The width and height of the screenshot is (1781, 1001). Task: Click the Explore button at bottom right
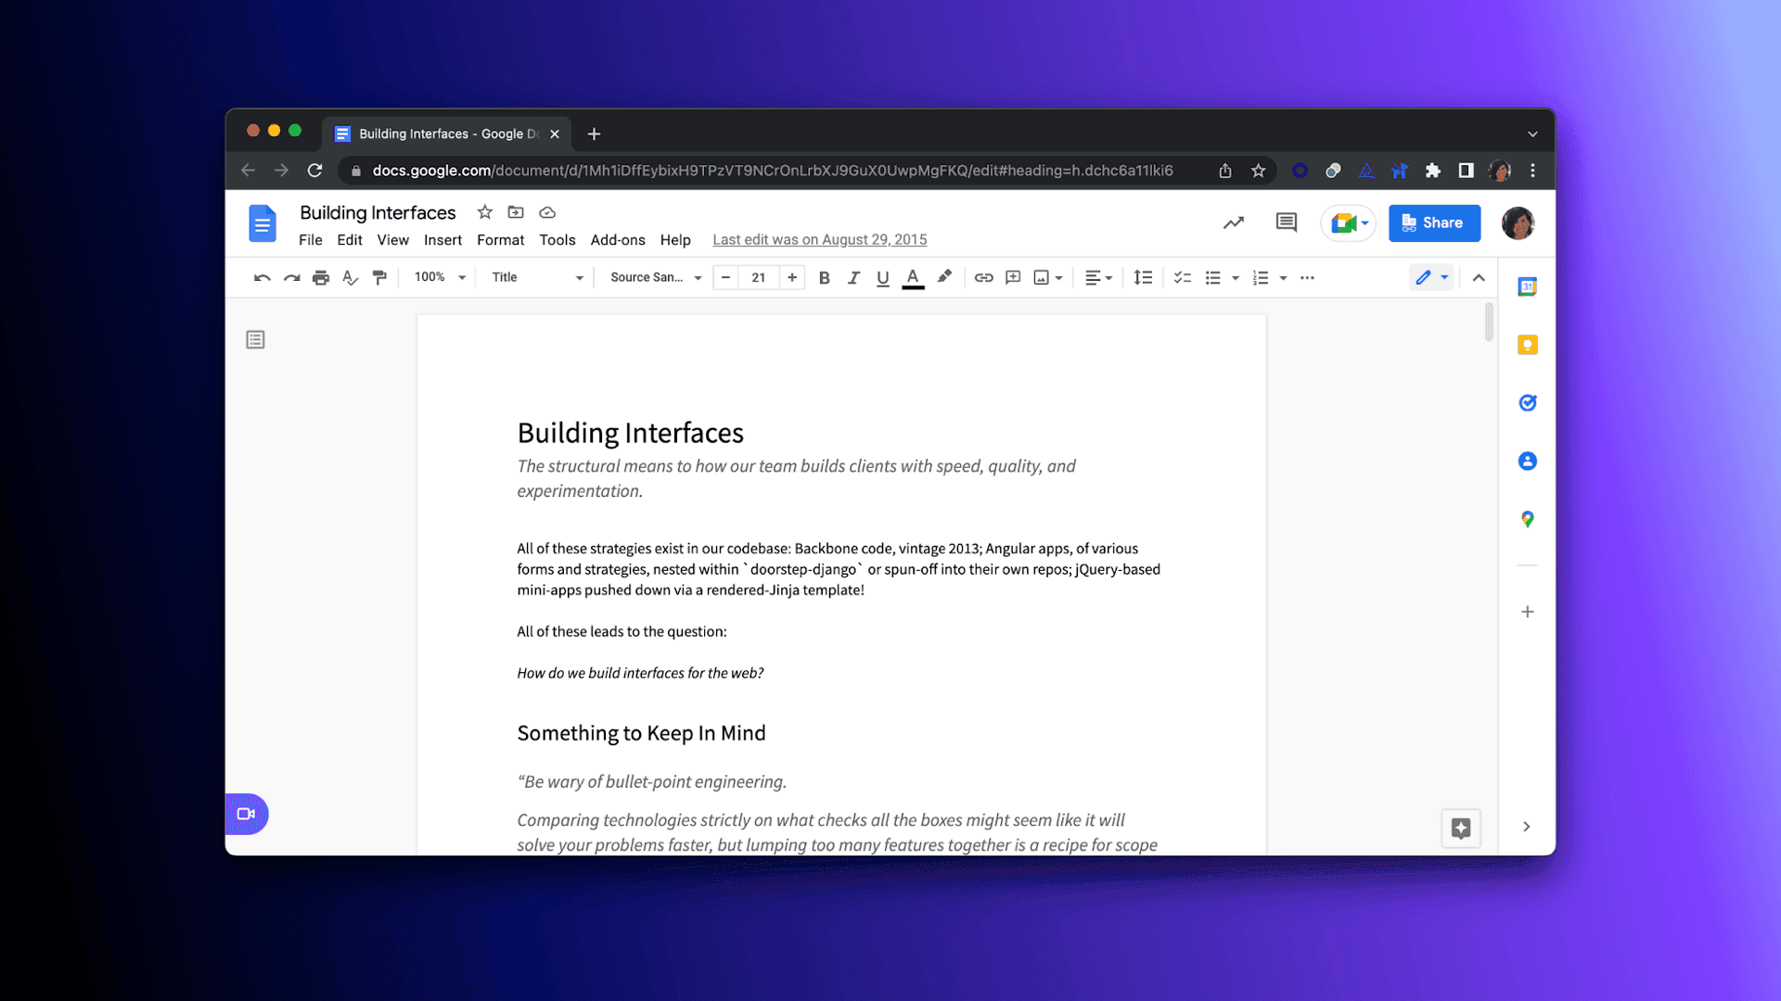point(1460,828)
